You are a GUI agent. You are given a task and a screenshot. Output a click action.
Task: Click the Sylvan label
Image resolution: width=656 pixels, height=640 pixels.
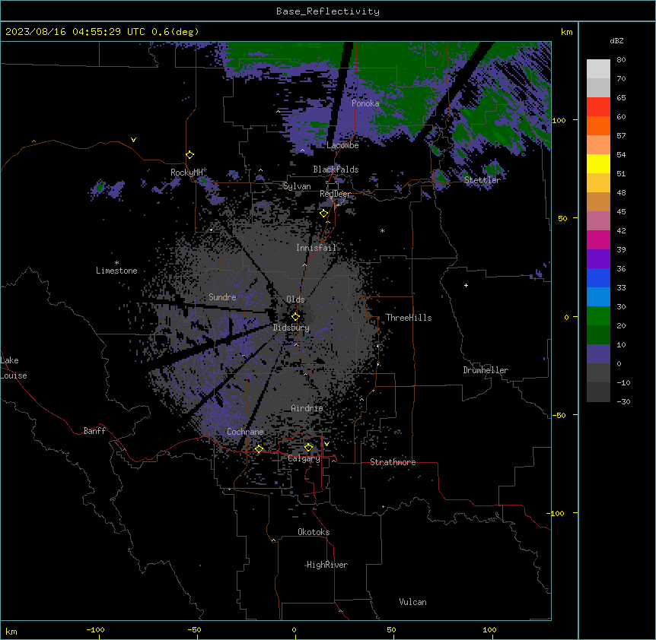(297, 186)
